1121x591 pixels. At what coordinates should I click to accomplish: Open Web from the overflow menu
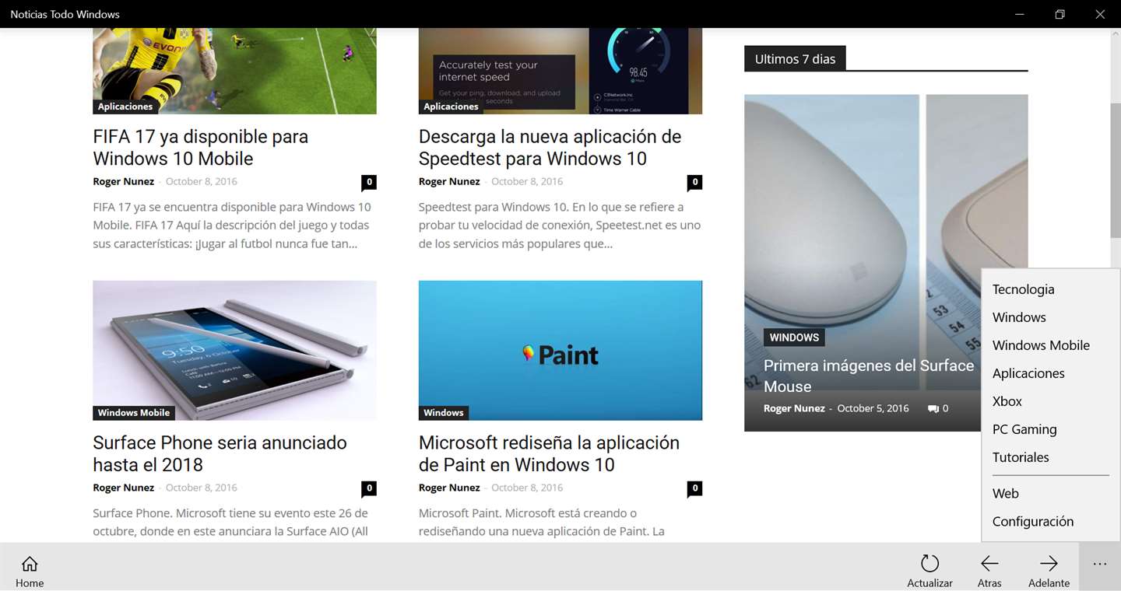(x=1006, y=493)
